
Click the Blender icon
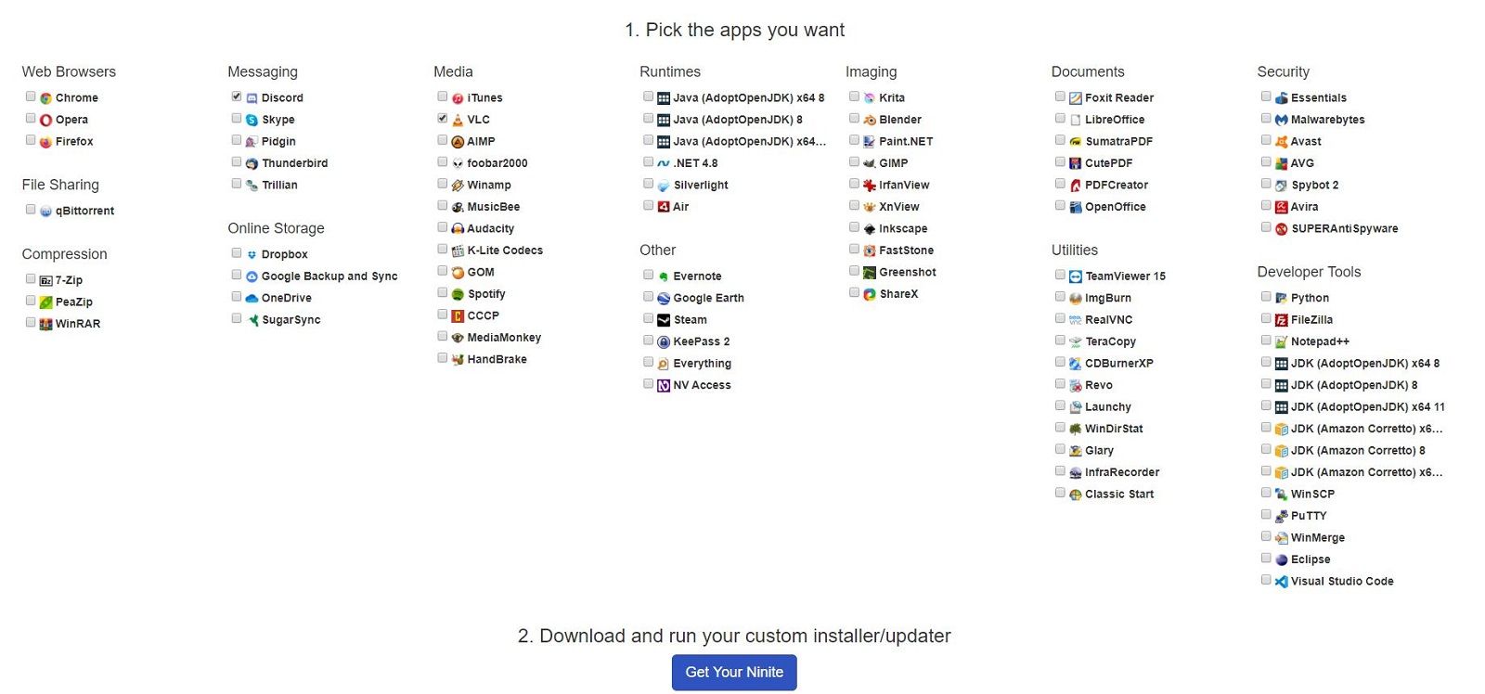pos(870,120)
